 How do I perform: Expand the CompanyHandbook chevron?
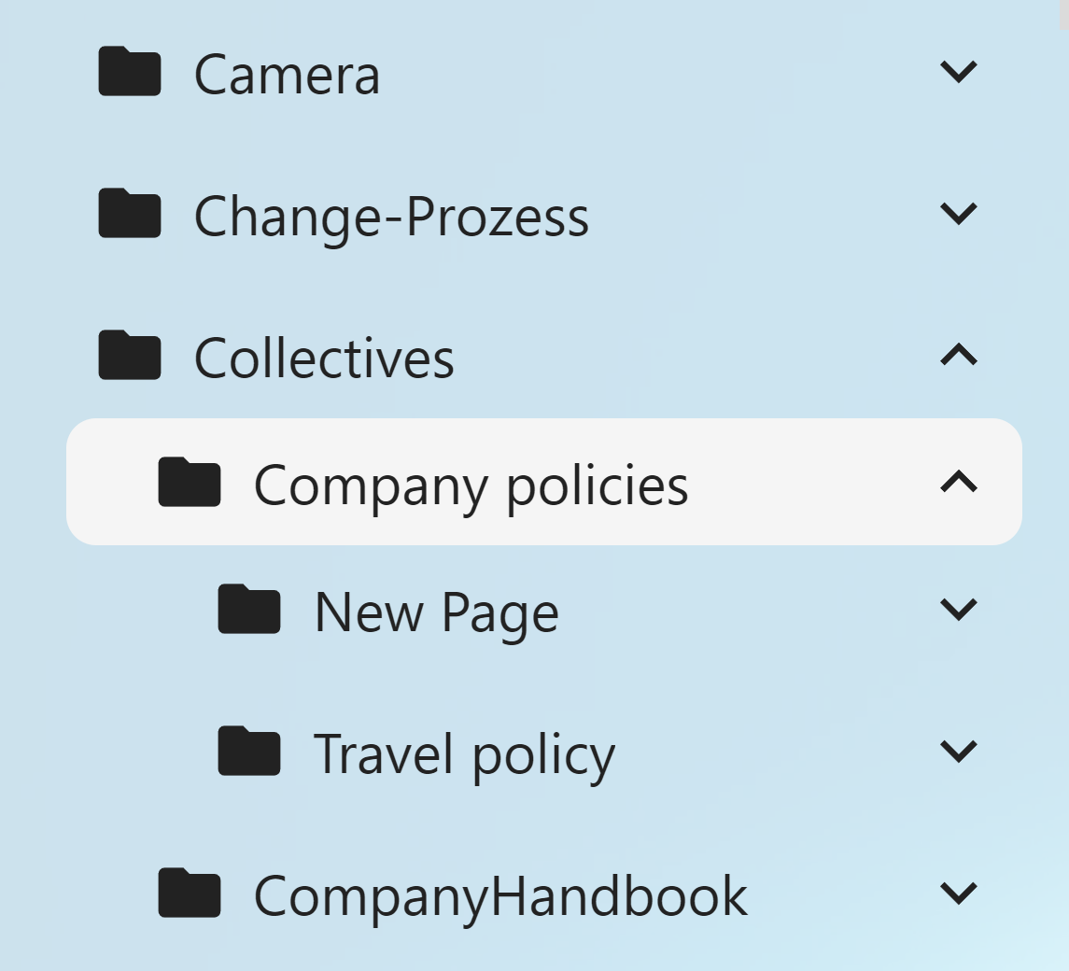pyautogui.click(x=959, y=894)
